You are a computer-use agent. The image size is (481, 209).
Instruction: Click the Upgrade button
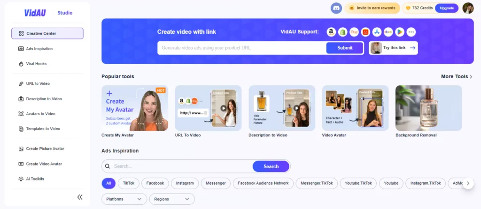coord(447,8)
